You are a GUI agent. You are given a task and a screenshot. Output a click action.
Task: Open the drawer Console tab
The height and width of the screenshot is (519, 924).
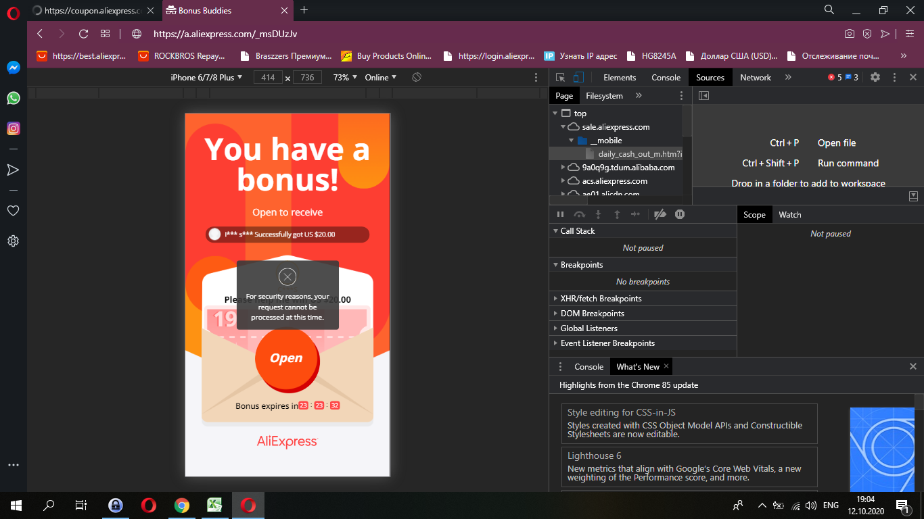588,367
